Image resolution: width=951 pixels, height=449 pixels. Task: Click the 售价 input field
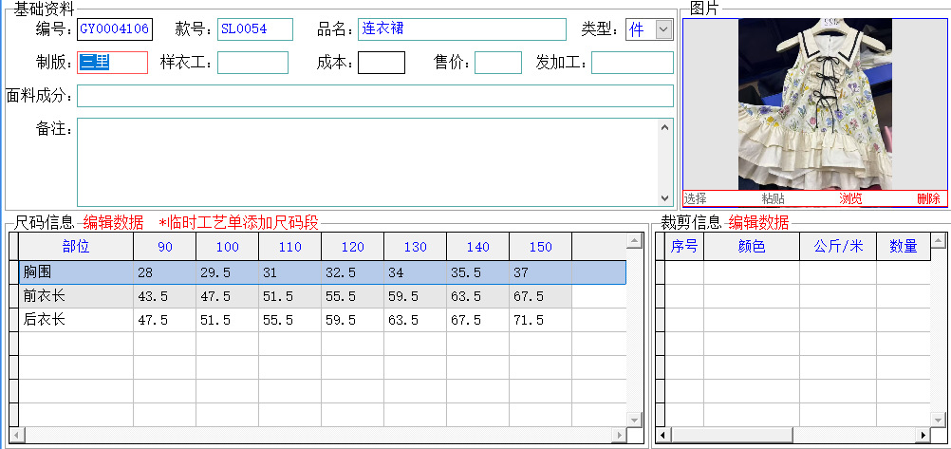click(498, 63)
